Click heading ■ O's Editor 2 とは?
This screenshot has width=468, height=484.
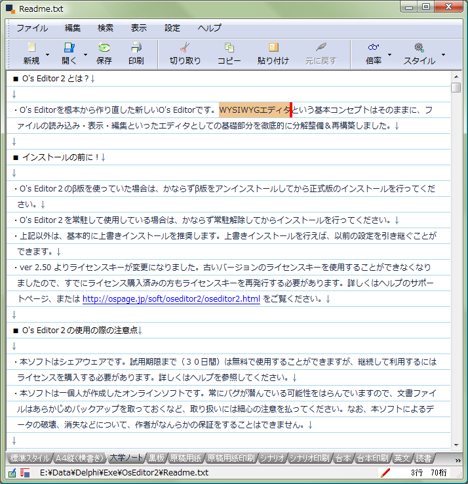coord(51,79)
